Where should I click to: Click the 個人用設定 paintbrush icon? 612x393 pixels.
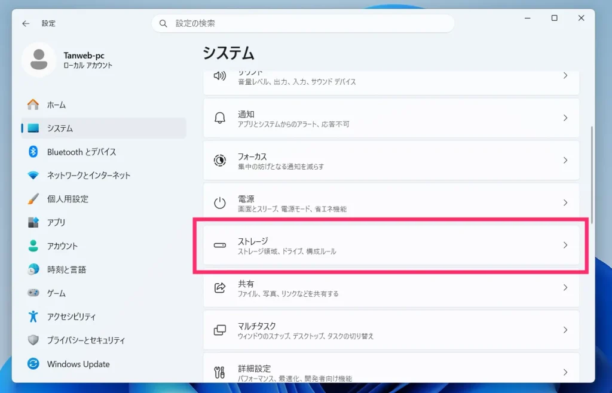tap(33, 199)
